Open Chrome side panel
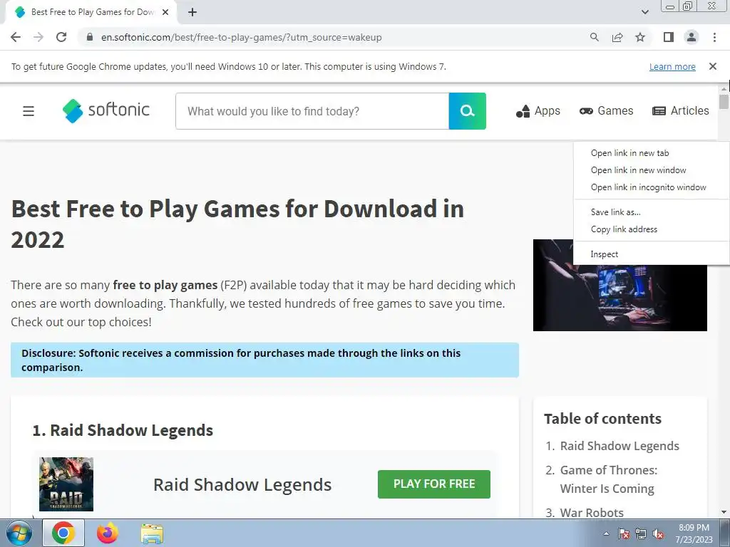The height and width of the screenshot is (547, 730). click(669, 37)
